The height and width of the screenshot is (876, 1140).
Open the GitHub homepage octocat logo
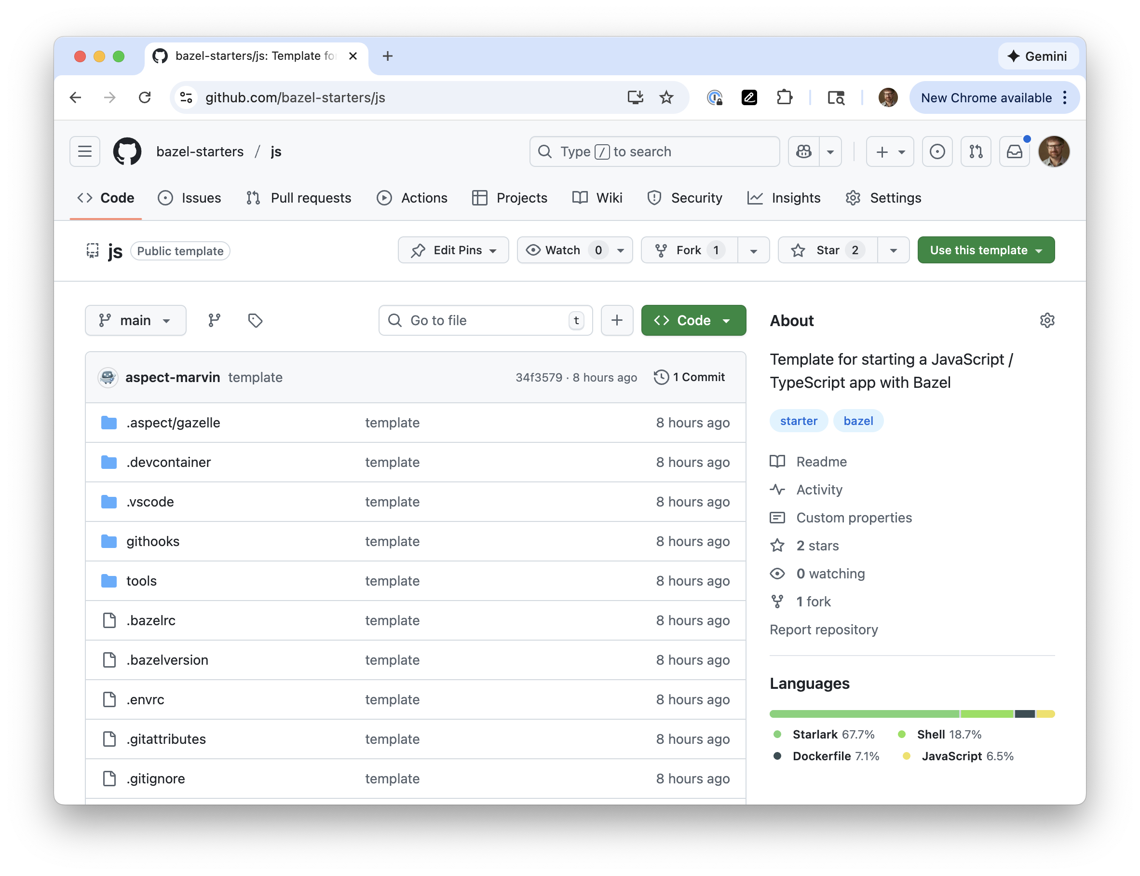pyautogui.click(x=127, y=151)
